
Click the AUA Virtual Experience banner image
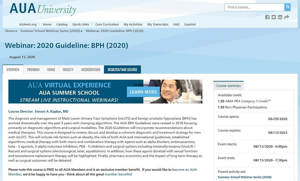(105, 92)
